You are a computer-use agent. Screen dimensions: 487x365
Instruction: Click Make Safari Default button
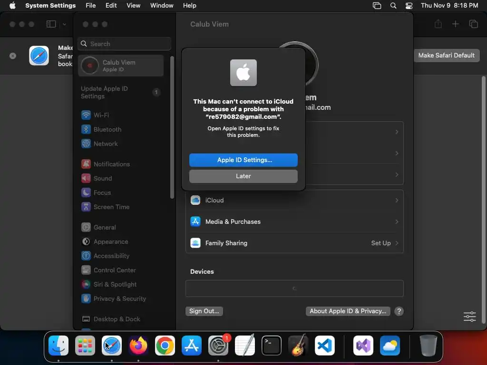pos(446,56)
